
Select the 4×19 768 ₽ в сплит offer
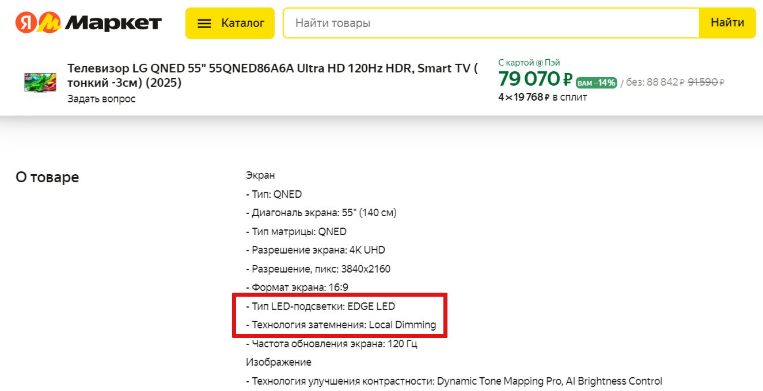[542, 97]
